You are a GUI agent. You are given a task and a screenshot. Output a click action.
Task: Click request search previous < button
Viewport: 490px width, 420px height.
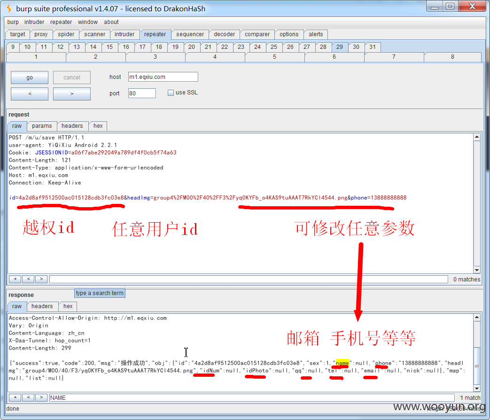pos(28,279)
